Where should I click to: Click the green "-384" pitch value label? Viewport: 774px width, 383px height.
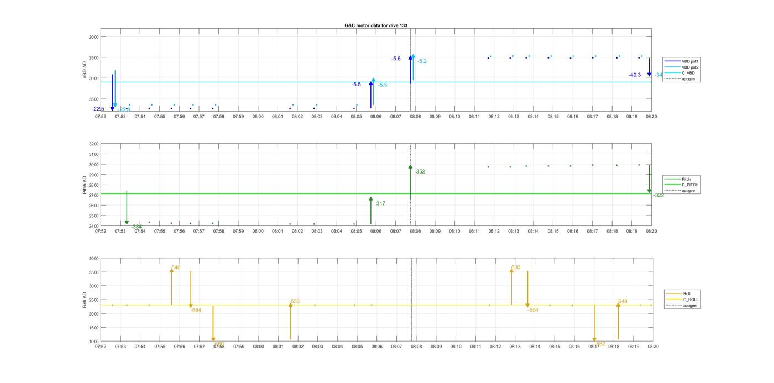(x=136, y=227)
